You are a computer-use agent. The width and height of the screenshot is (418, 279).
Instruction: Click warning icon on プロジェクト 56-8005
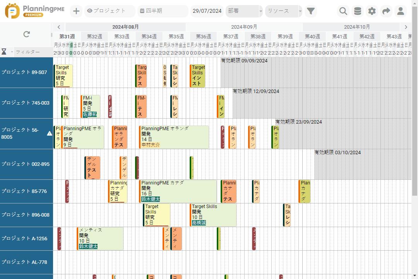click(50, 133)
